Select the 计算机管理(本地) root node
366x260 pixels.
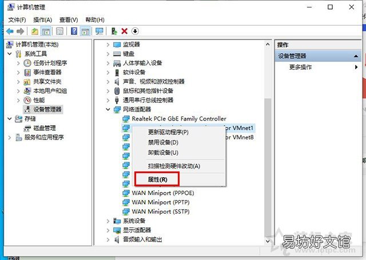click(x=37, y=45)
